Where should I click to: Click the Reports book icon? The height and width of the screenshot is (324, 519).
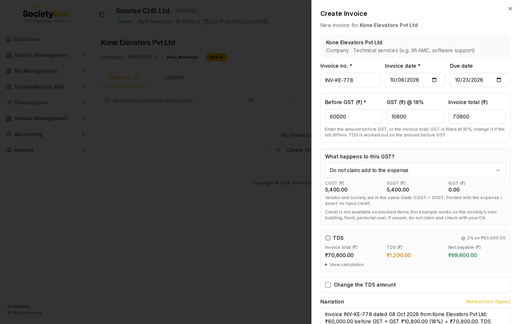pos(9,150)
